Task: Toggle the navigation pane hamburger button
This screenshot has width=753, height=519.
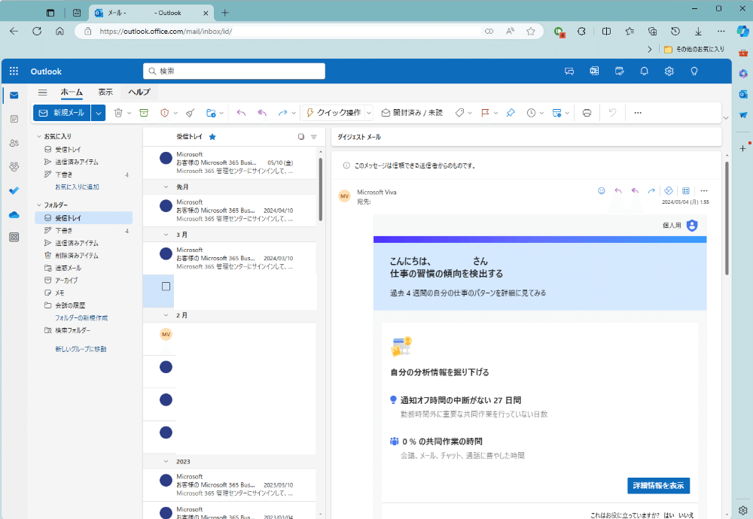Action: click(x=43, y=92)
